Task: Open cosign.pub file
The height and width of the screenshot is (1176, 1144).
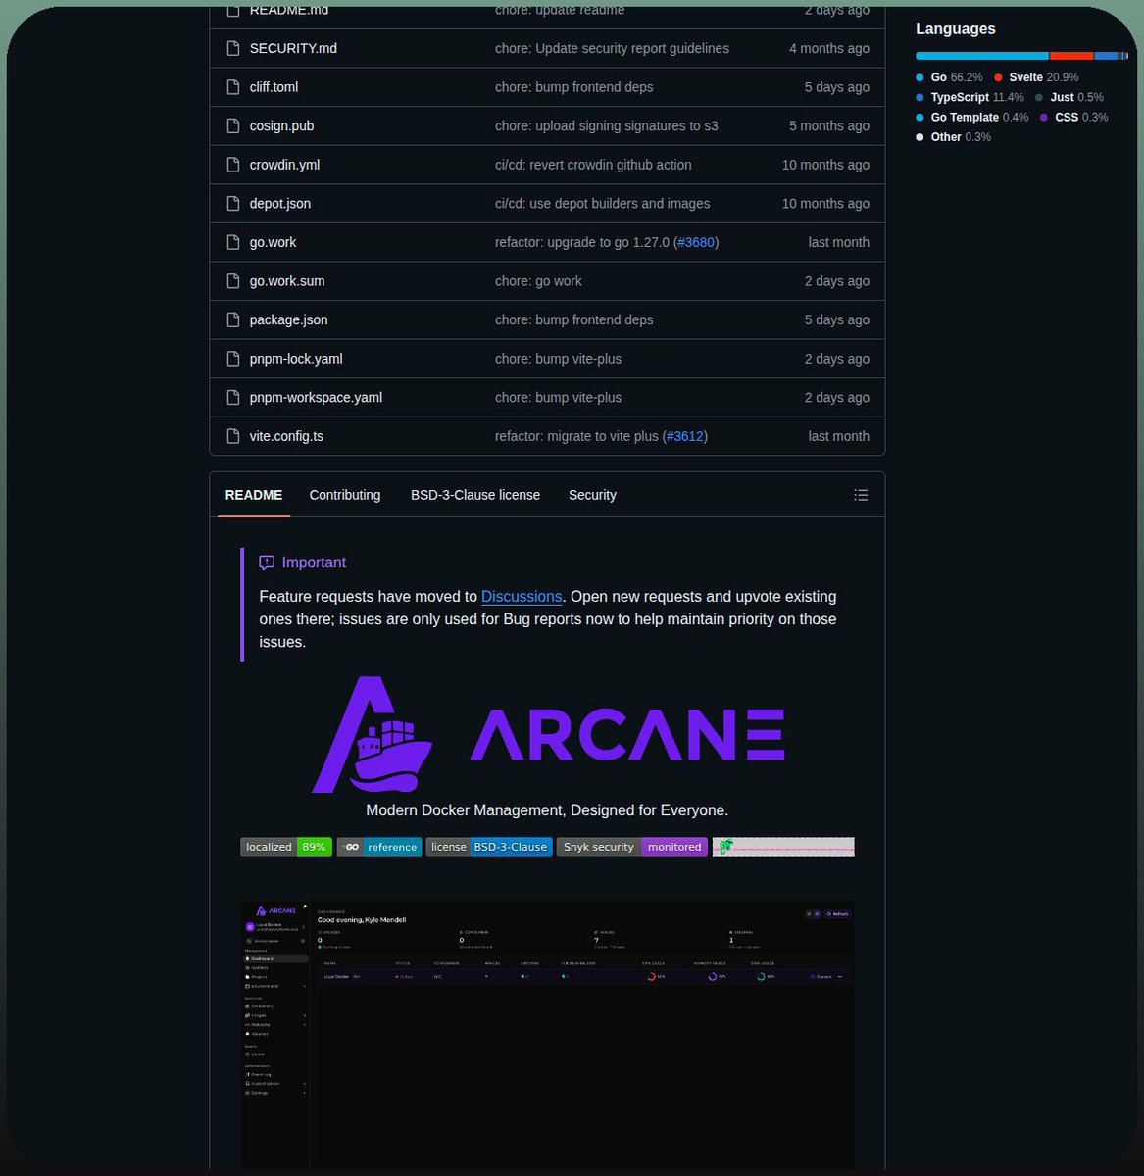Action: pos(281,125)
